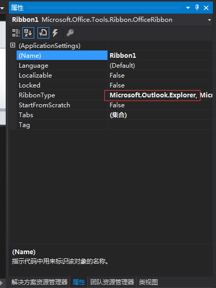Click the Microsoft.Outlook.Explorer RibbonType value
The image size is (216, 288).
(160, 95)
